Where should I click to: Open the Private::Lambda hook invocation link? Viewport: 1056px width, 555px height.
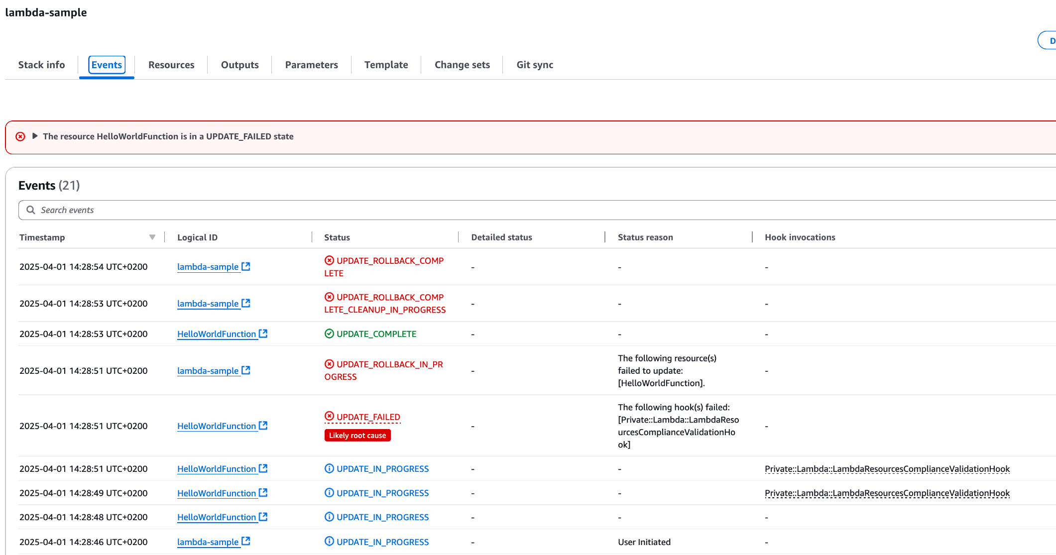(887, 468)
